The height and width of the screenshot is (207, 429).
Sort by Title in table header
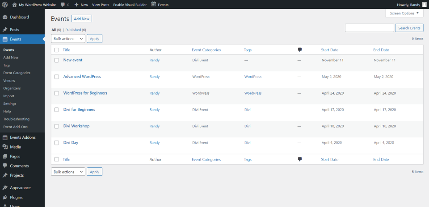pyautogui.click(x=67, y=50)
